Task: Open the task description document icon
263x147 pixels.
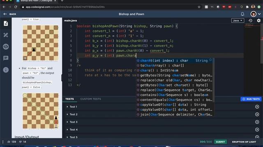Action: 6,24
